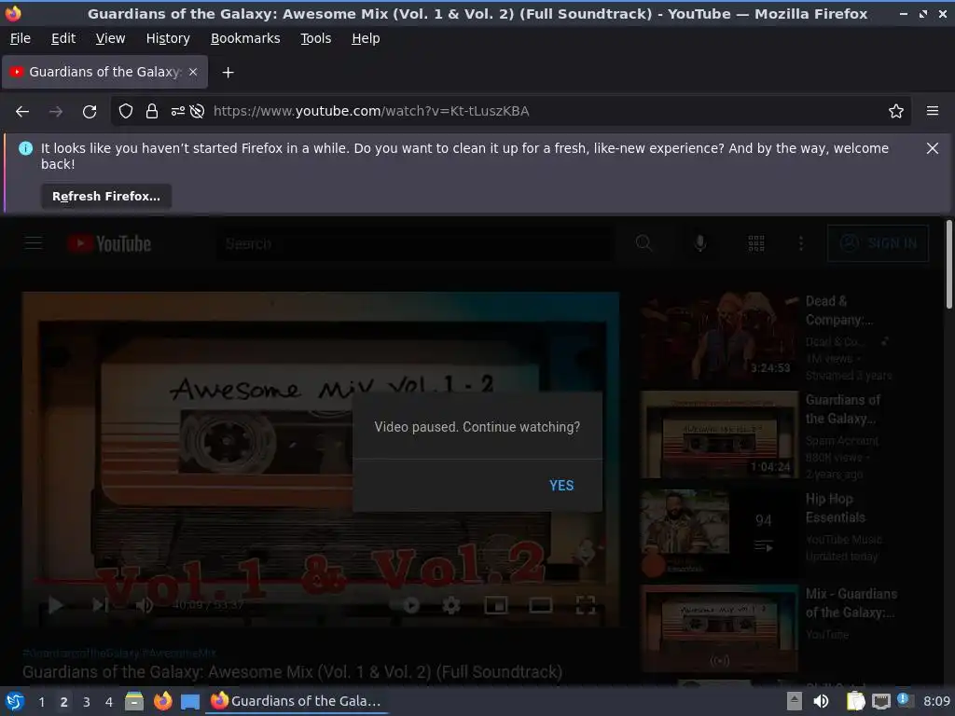Open the system volume tray icon
The width and height of the screenshot is (955, 716).
(821, 701)
